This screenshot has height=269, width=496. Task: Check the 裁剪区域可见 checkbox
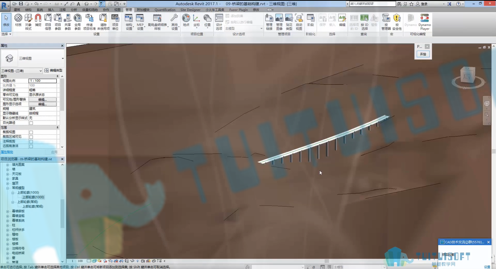point(31,137)
